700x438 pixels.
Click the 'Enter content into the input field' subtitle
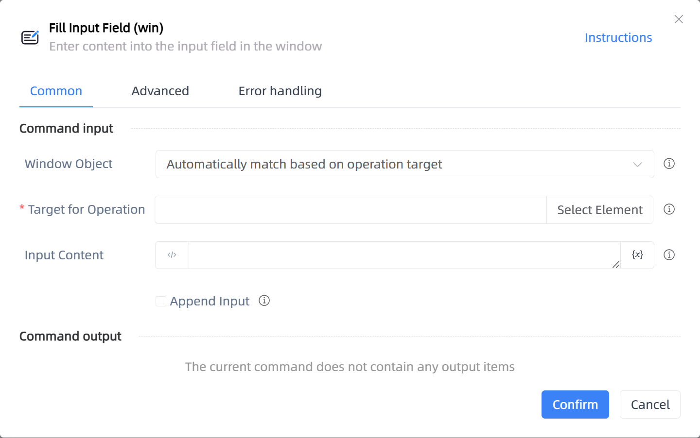coord(185,46)
